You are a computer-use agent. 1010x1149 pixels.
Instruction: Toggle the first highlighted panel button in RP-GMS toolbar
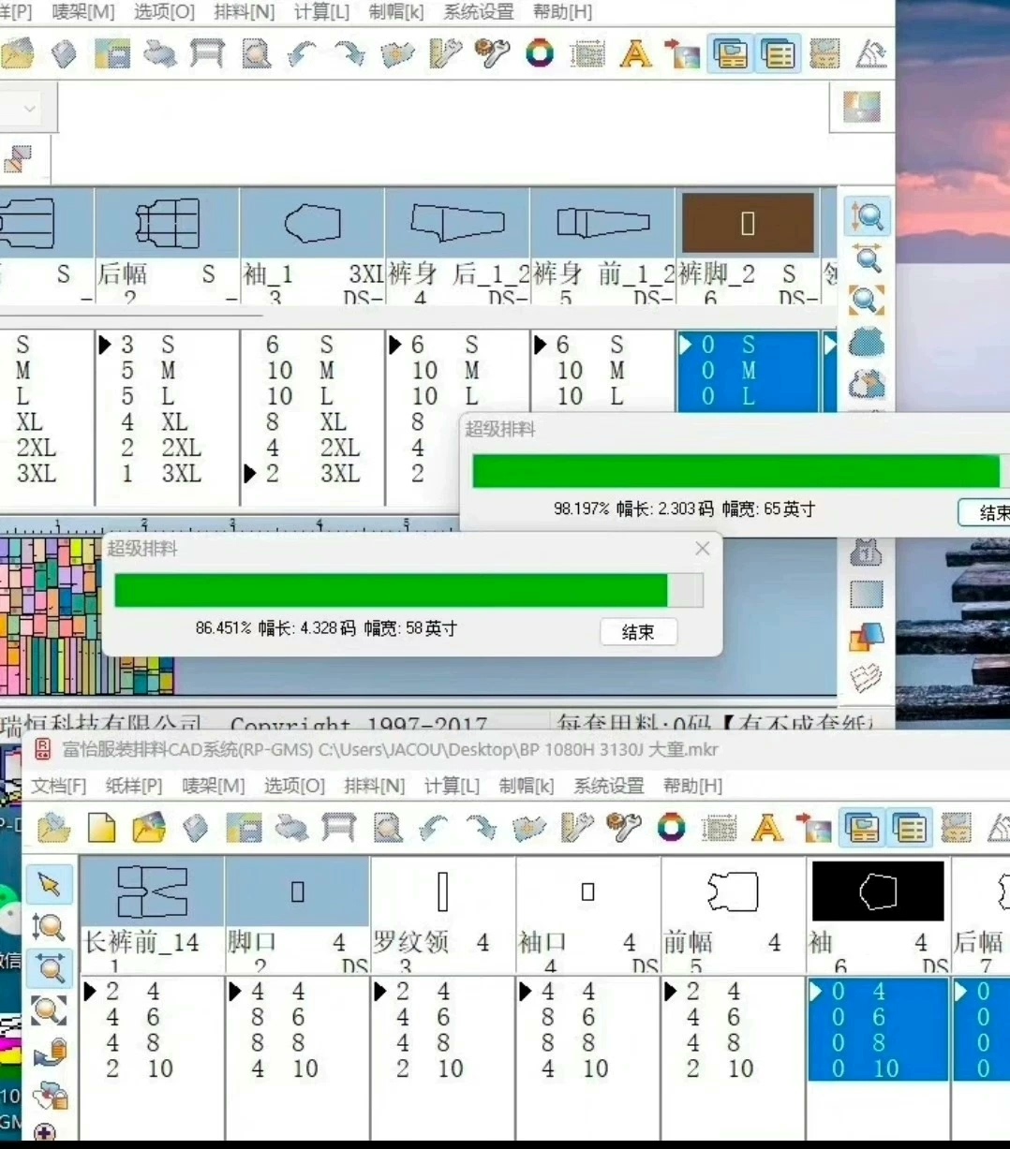click(862, 828)
